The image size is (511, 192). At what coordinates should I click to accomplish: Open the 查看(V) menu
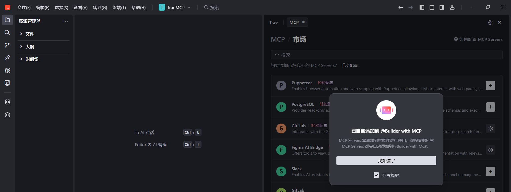point(81,7)
